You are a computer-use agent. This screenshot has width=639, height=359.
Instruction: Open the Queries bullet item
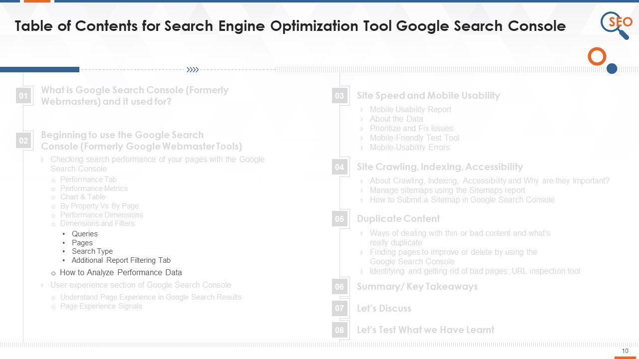pyautogui.click(x=84, y=234)
